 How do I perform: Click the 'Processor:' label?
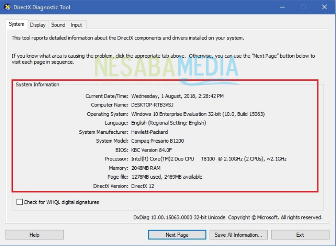(x=117, y=159)
